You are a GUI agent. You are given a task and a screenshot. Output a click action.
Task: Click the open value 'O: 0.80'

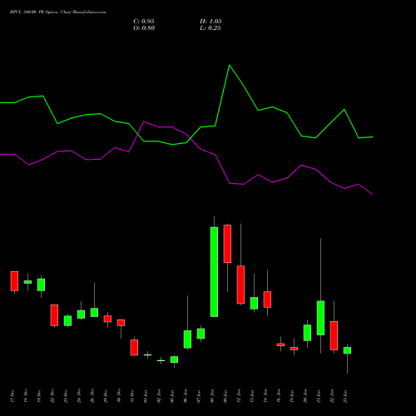(x=144, y=28)
